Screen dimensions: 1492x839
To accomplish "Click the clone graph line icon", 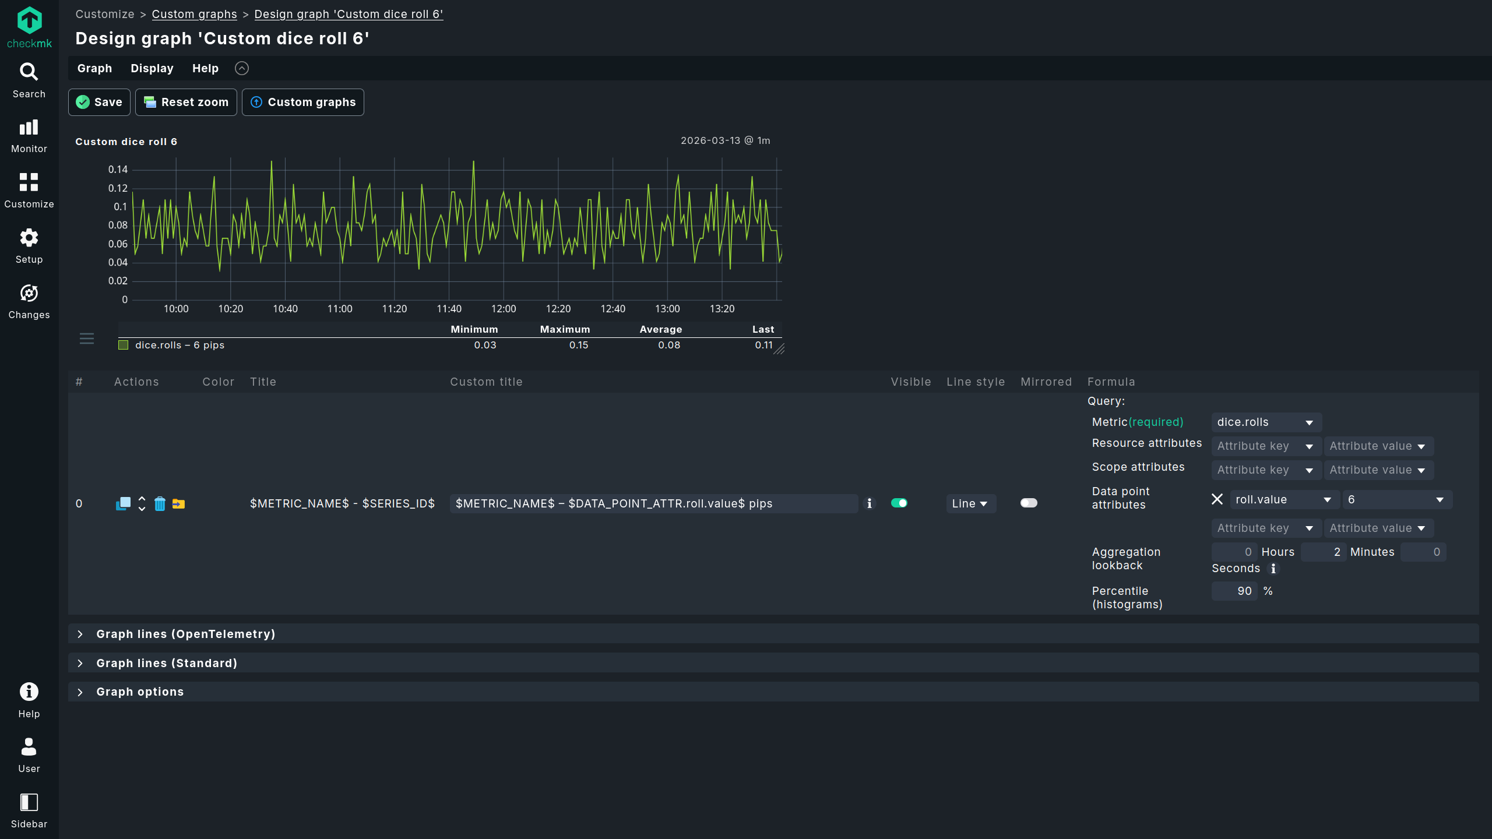I will tap(123, 503).
